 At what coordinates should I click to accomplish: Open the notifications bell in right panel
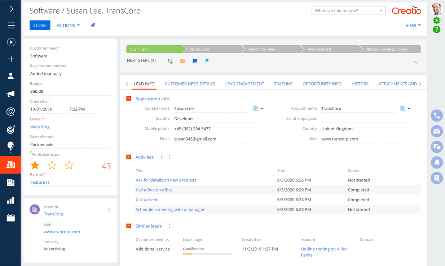(x=437, y=162)
